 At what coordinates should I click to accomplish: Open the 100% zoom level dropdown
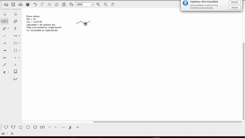pyautogui.click(x=92, y=4)
